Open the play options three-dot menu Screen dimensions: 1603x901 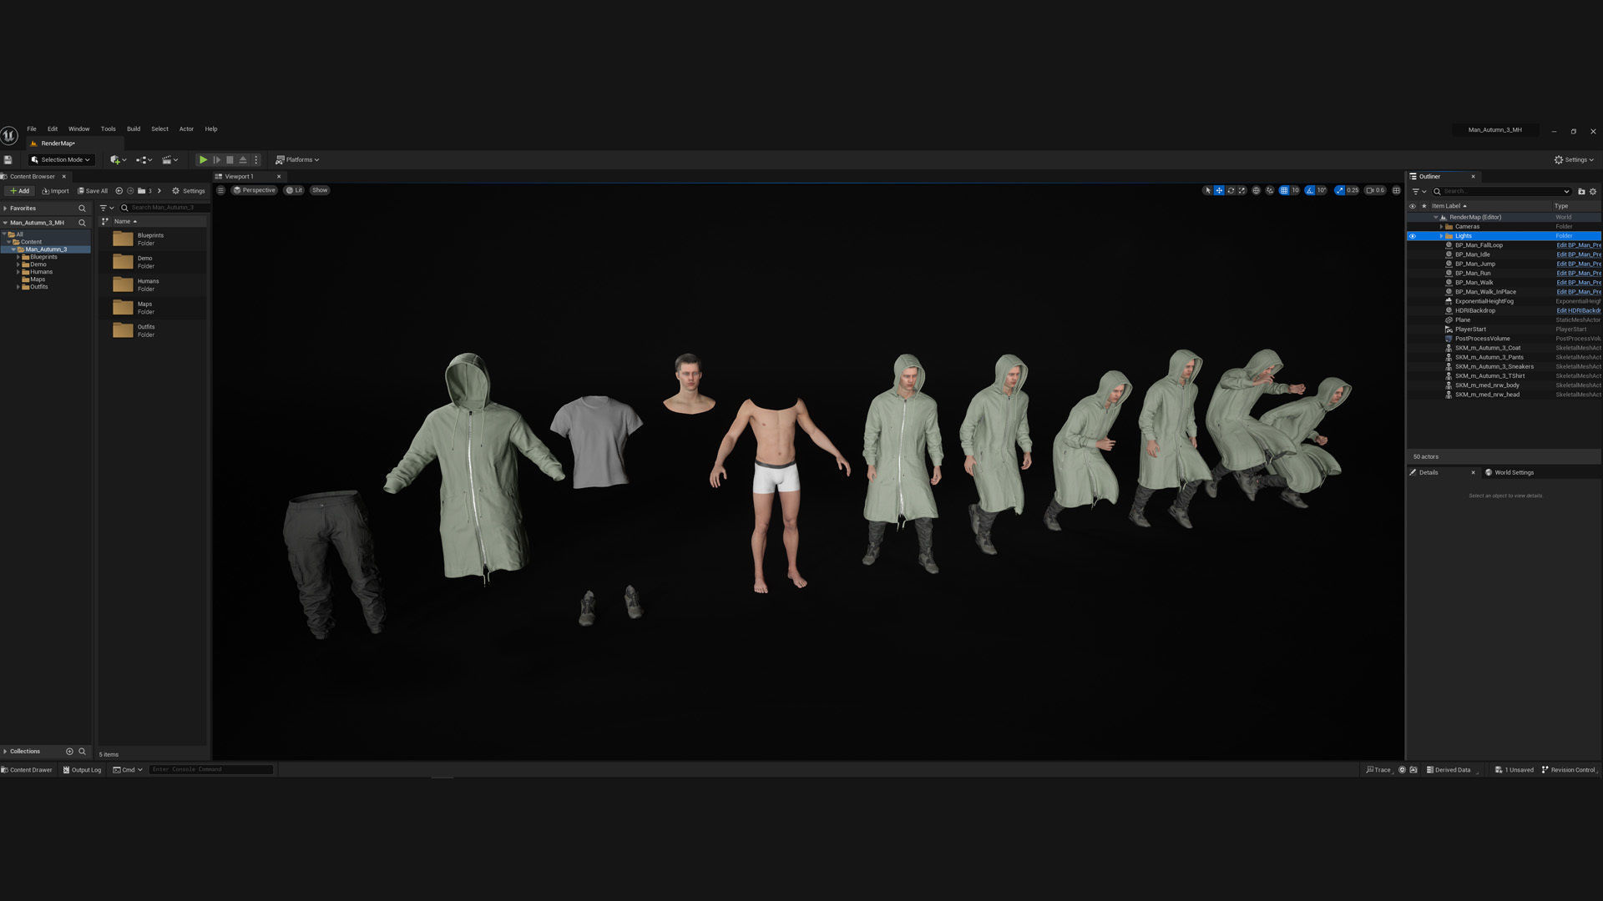256,159
